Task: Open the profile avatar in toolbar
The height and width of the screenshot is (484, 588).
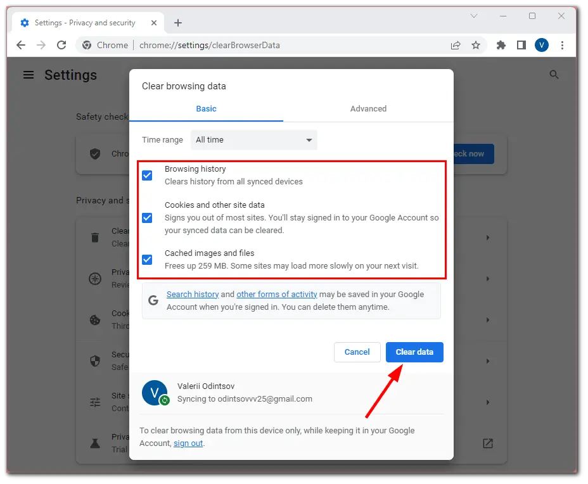Action: (x=542, y=46)
